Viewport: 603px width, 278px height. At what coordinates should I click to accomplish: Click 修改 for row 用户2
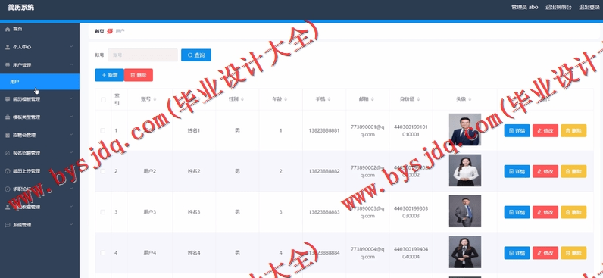[x=545, y=171]
